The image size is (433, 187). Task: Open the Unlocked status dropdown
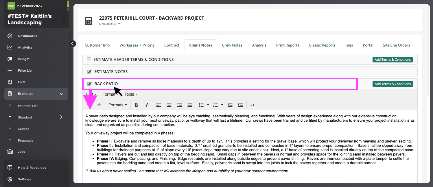tap(110, 24)
